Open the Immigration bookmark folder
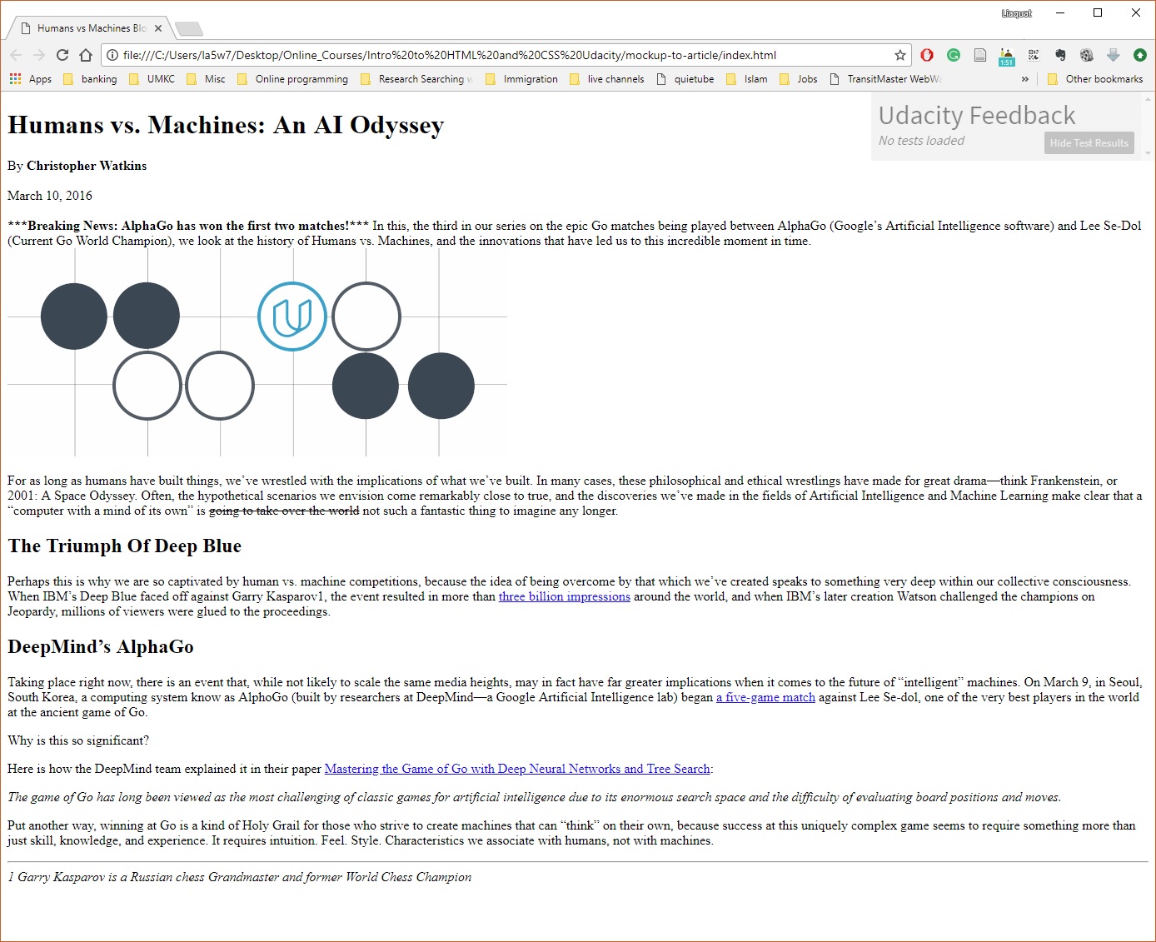Screen dimensions: 1156x942 tap(522, 79)
